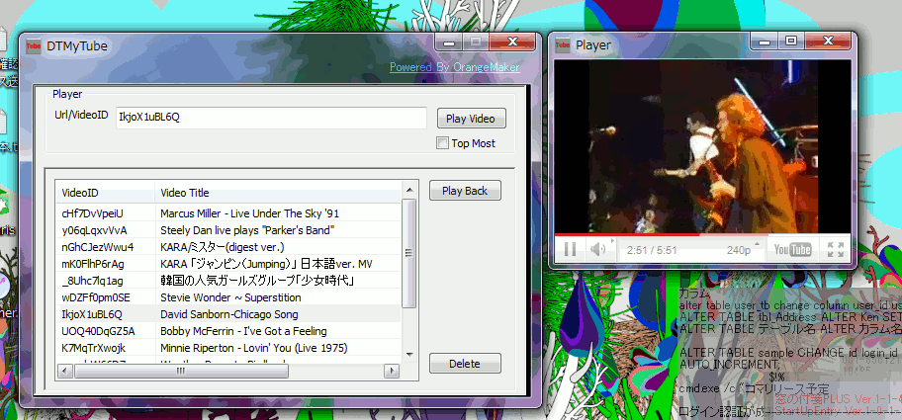Select Bobby McFerrin - I've Got a Feeling
The width and height of the screenshot is (902, 420).
pyautogui.click(x=228, y=331)
